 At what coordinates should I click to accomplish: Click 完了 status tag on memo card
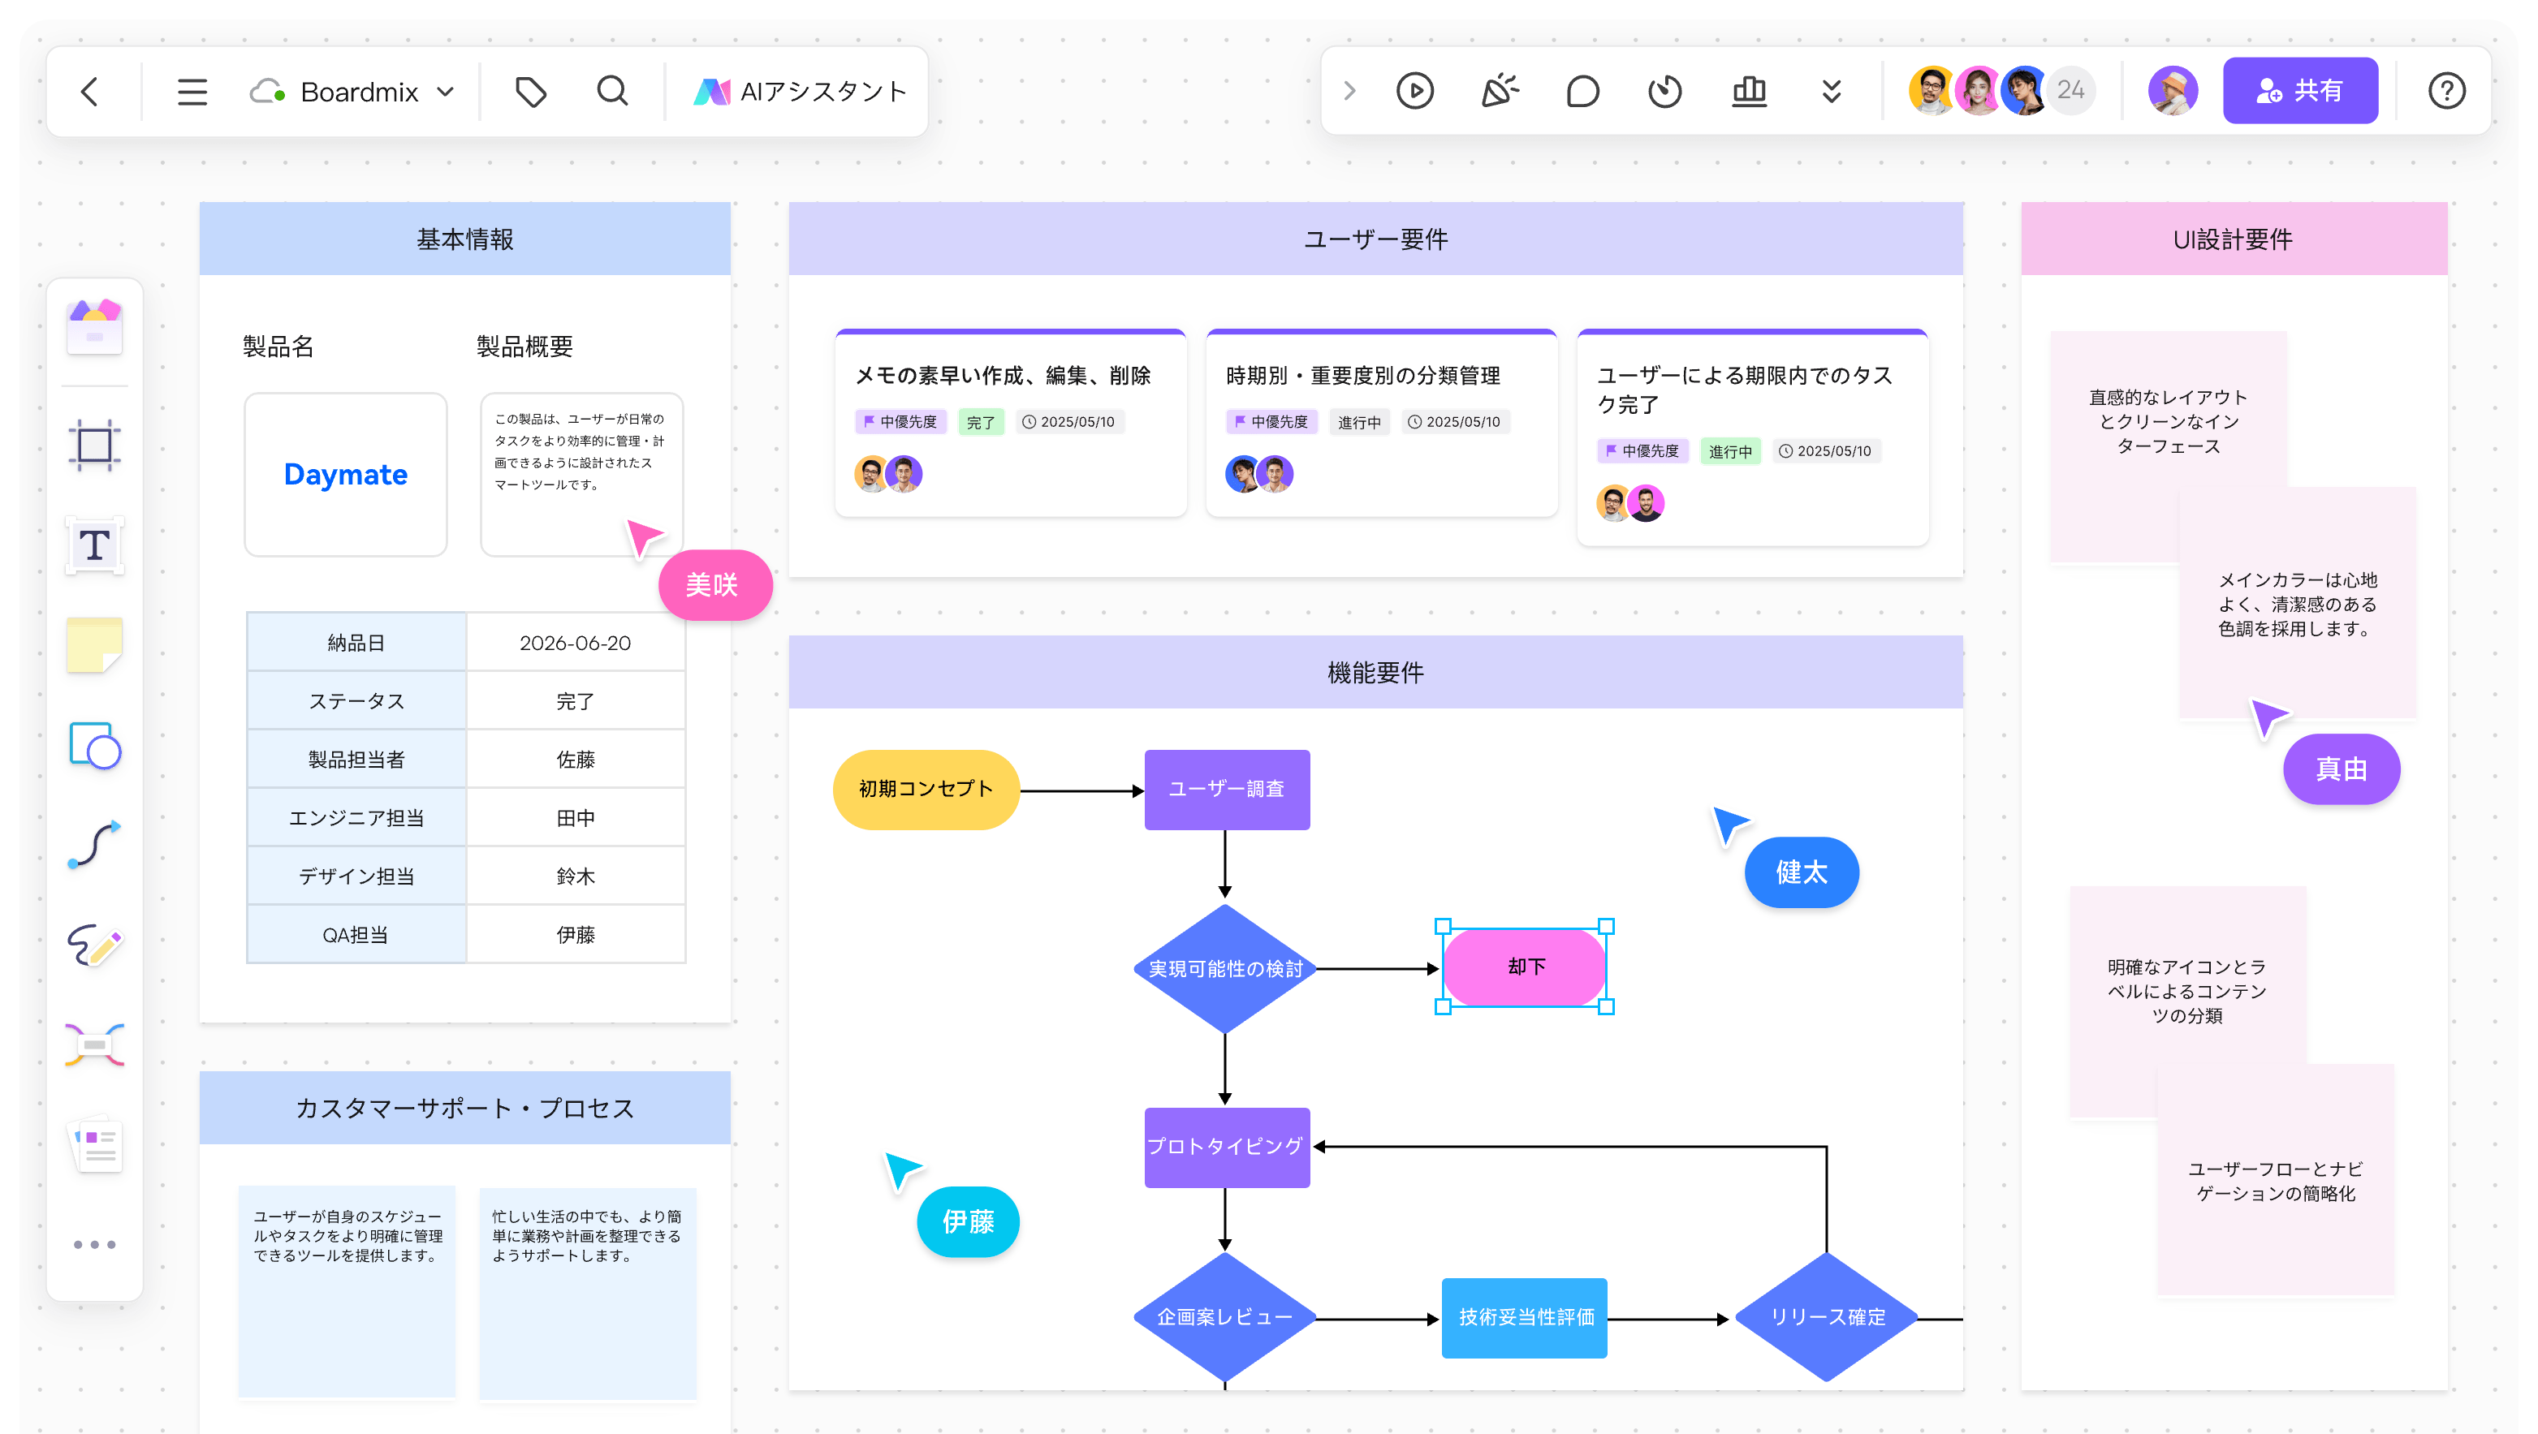(980, 423)
